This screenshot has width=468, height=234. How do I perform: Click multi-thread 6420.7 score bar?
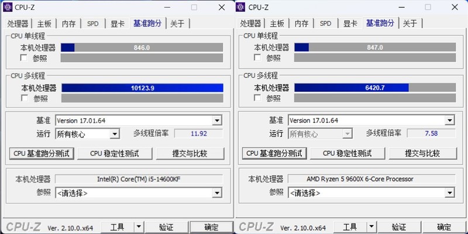[x=375, y=87]
